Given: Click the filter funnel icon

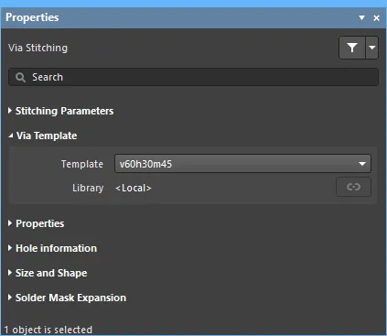Looking at the screenshot, I should (x=352, y=48).
